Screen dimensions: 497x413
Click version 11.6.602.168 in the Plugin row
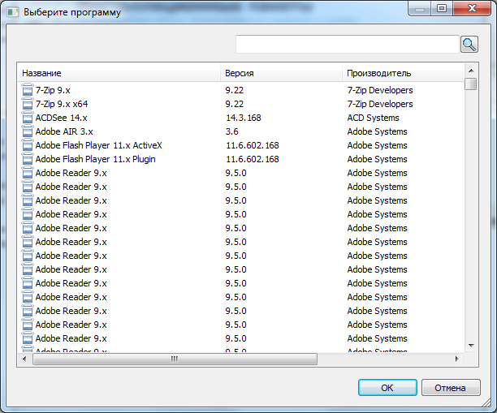click(x=252, y=159)
